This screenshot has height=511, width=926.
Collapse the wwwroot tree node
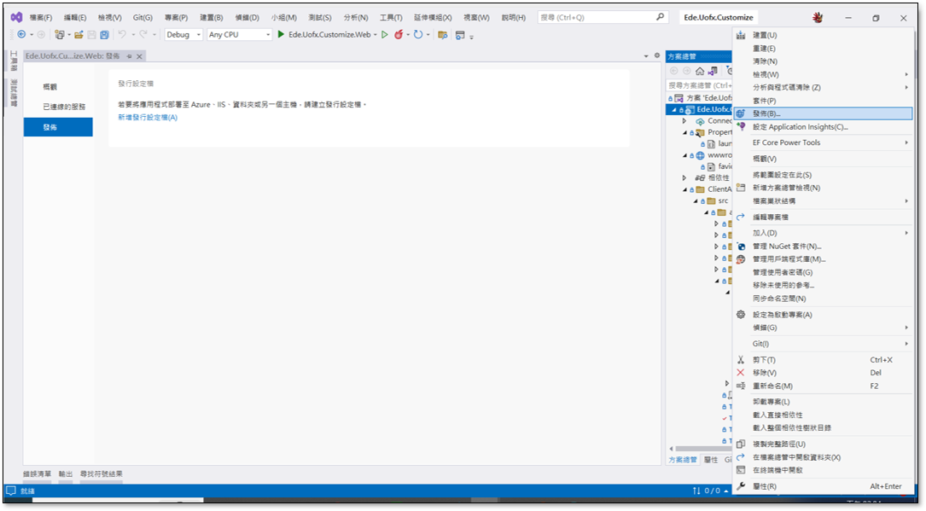[685, 155]
